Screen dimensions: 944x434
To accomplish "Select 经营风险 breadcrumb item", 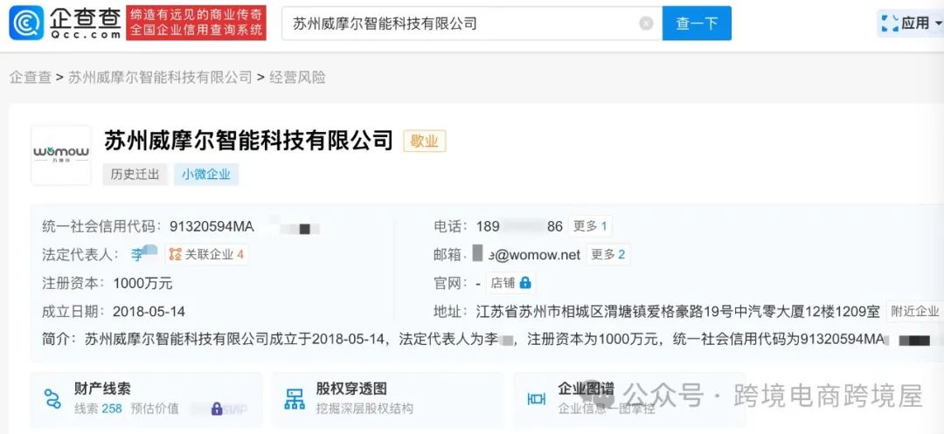I will 297,77.
